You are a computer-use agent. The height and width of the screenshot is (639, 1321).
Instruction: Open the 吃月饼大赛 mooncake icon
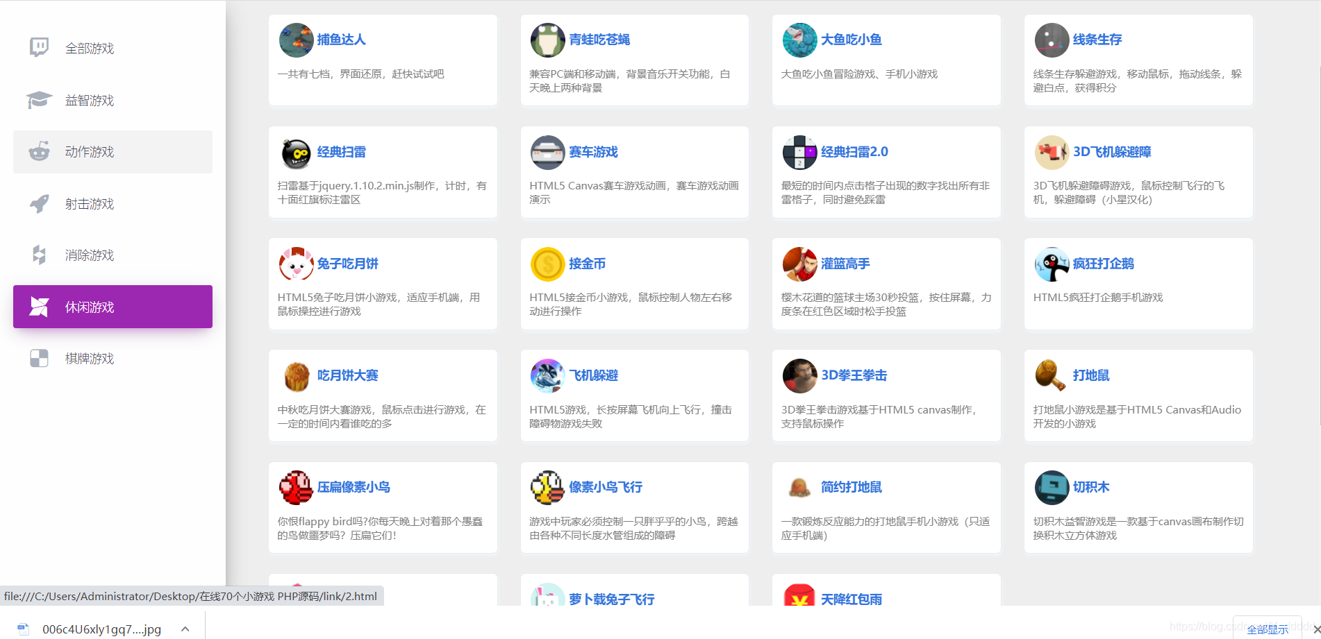coord(297,376)
